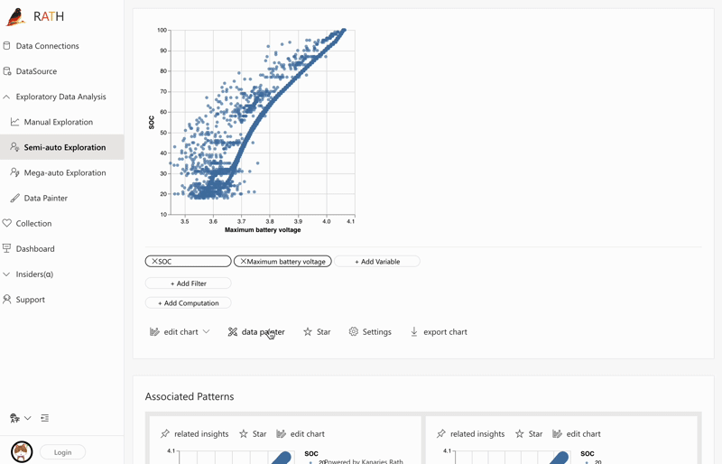Open the Support page
The height and width of the screenshot is (464, 722).
click(30, 299)
